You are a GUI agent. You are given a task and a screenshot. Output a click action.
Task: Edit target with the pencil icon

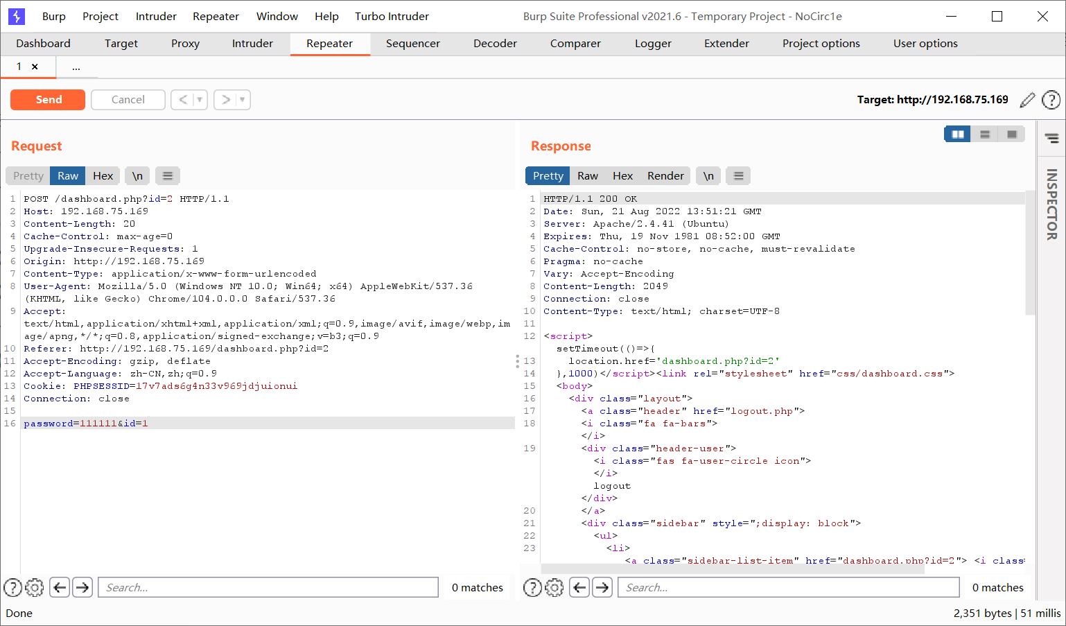(1028, 100)
